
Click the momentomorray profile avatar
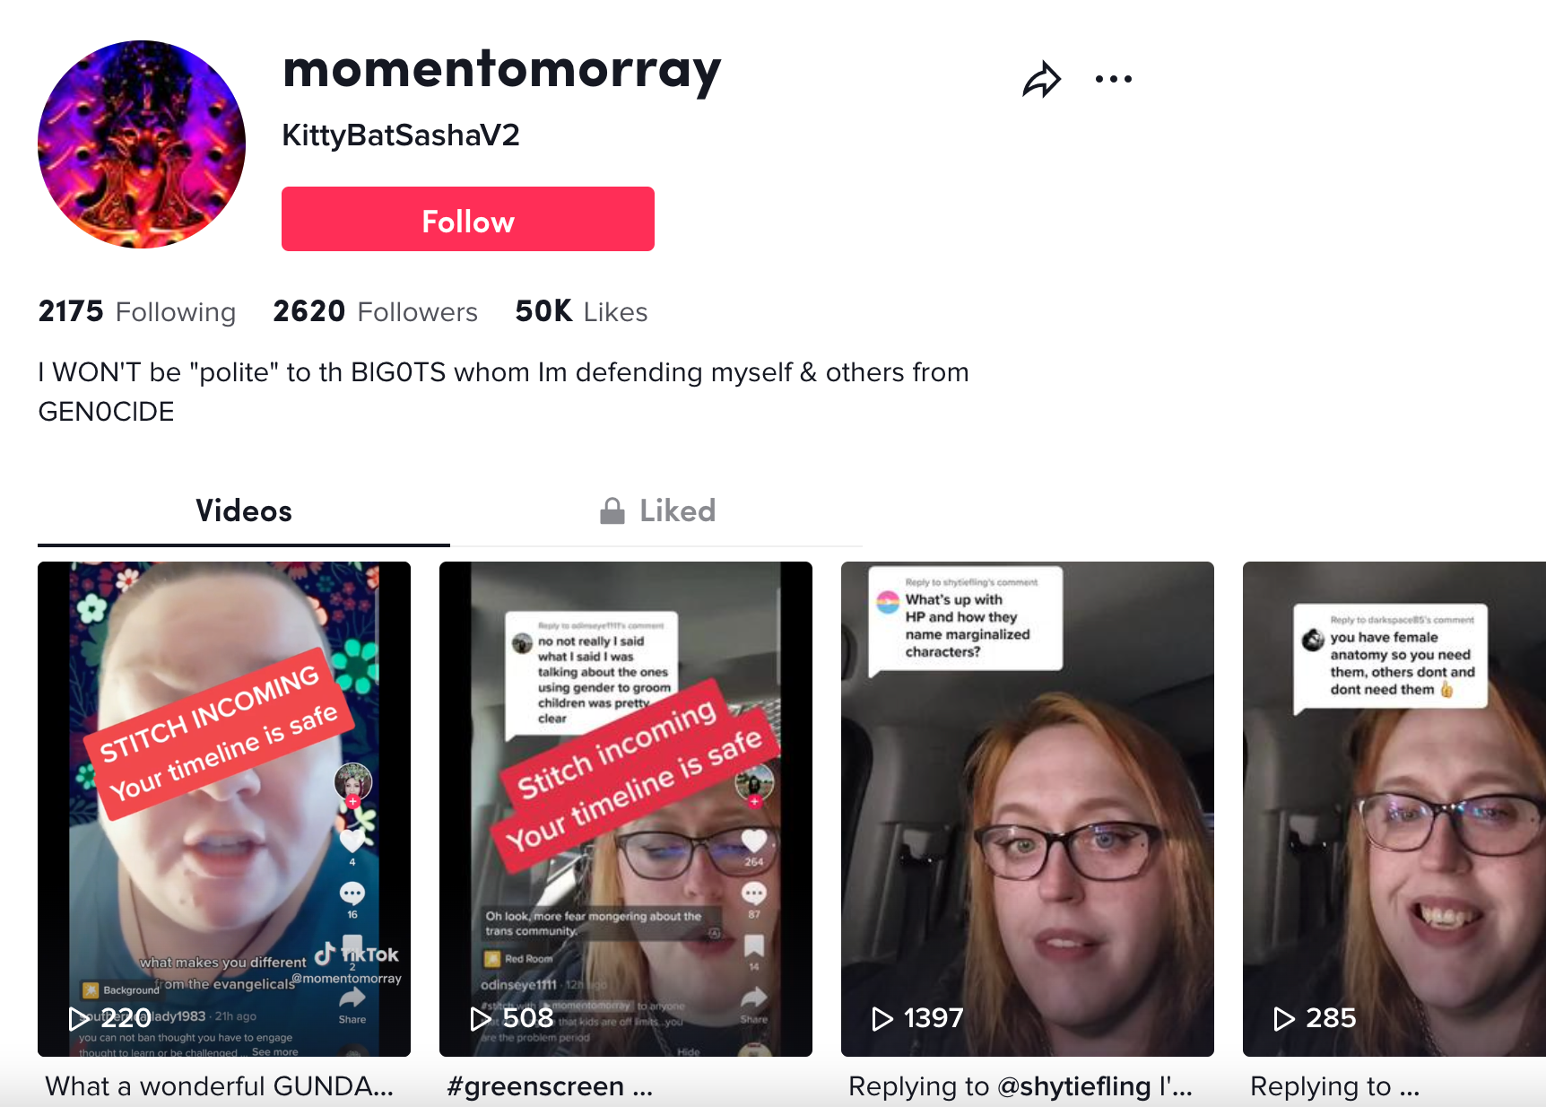[142, 144]
